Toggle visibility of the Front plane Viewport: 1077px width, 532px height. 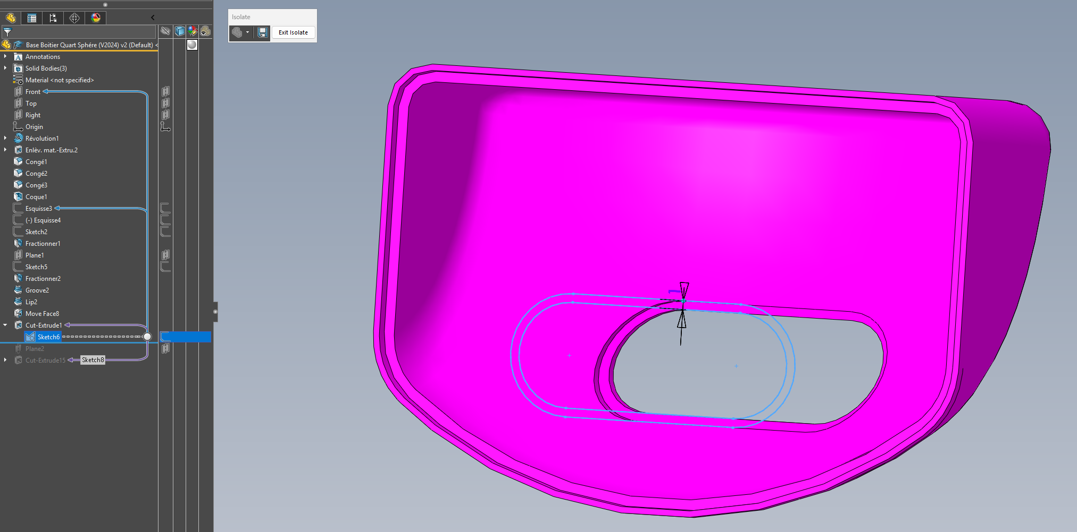click(165, 92)
